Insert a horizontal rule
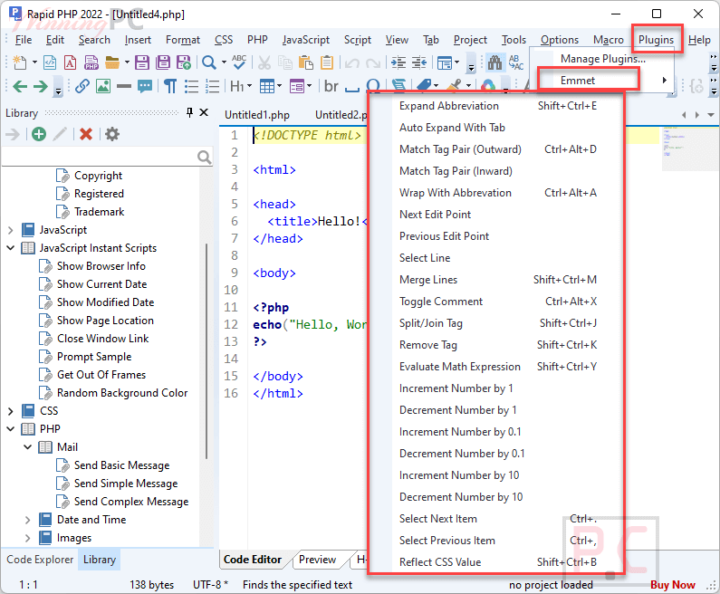720x594 pixels. pos(124,86)
